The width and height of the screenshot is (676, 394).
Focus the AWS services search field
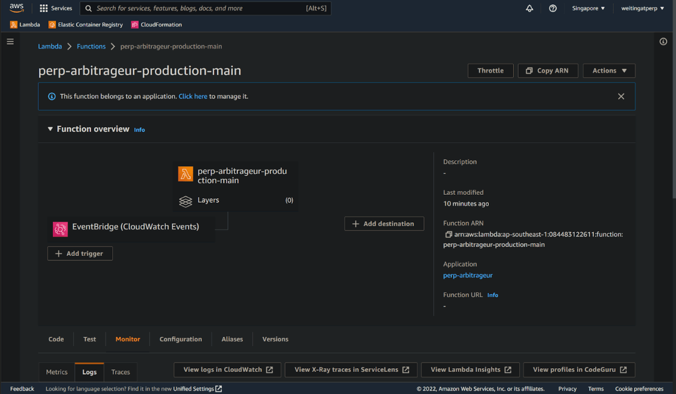(x=205, y=8)
